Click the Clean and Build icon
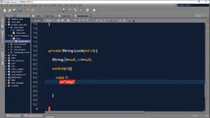 tap(75, 10)
